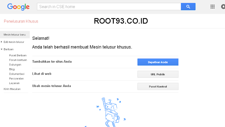Click the Lihat di web text
Screen dimensions: 225x127
(41, 74)
